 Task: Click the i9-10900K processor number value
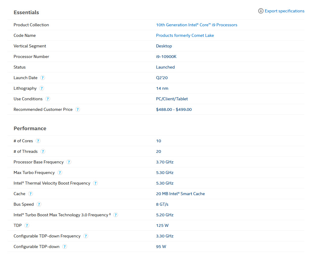pyautogui.click(x=166, y=56)
